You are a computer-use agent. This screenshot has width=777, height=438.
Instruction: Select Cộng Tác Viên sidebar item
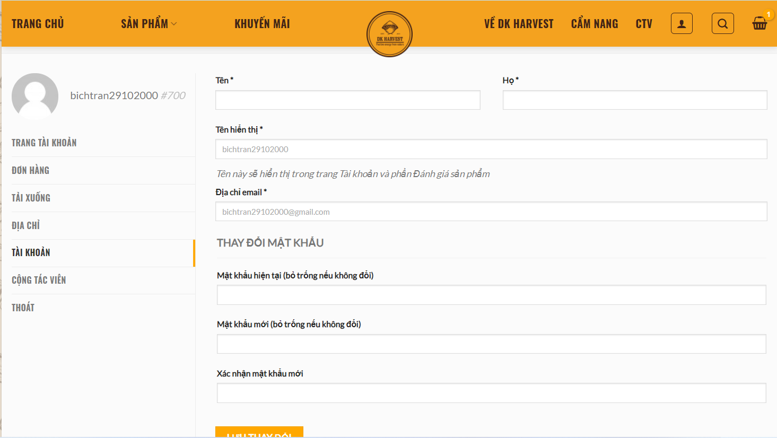click(x=39, y=280)
